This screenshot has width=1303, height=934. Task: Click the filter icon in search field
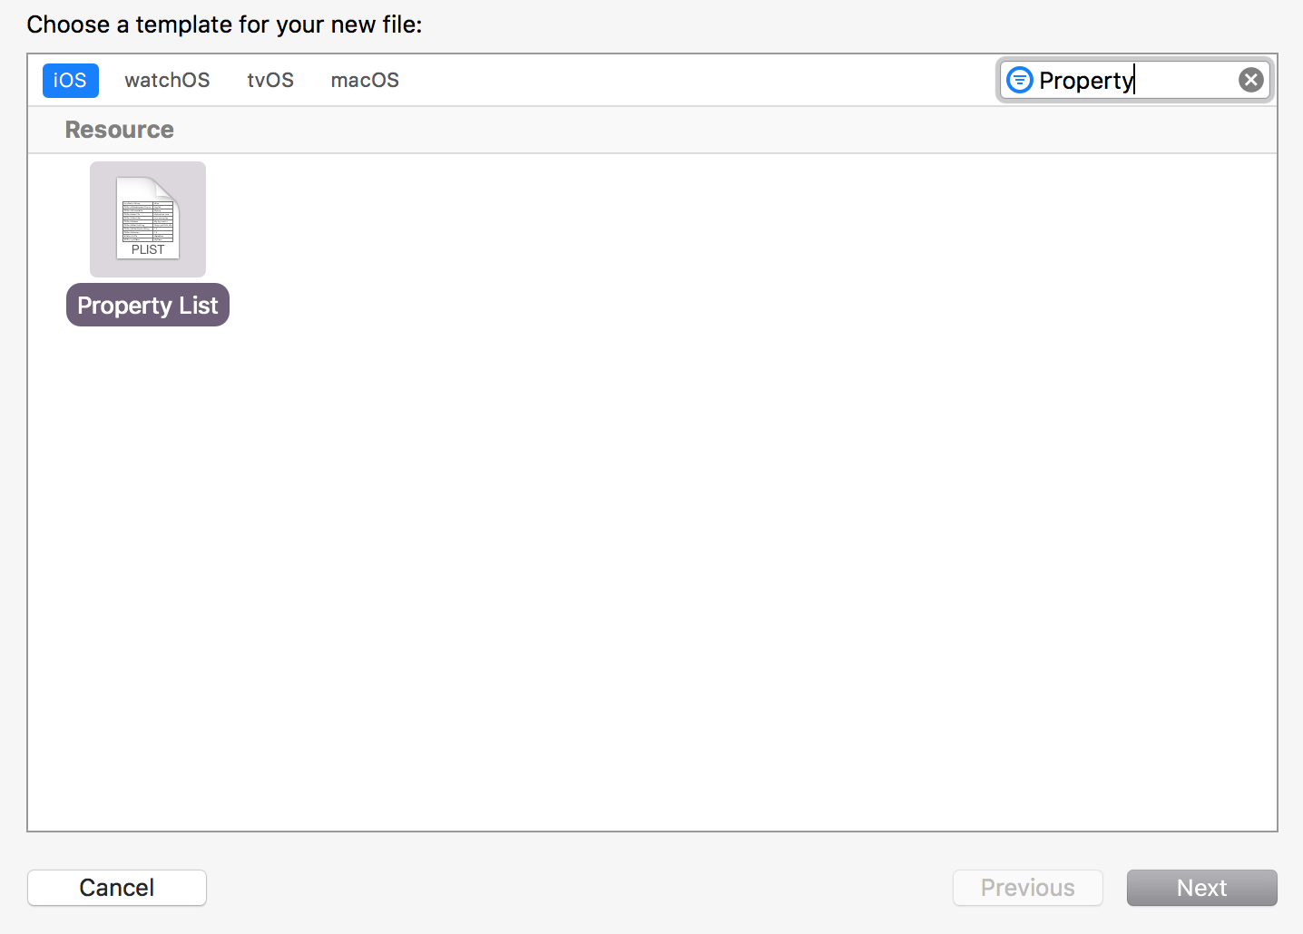(1020, 80)
